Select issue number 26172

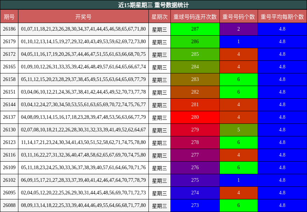tap(9, 54)
